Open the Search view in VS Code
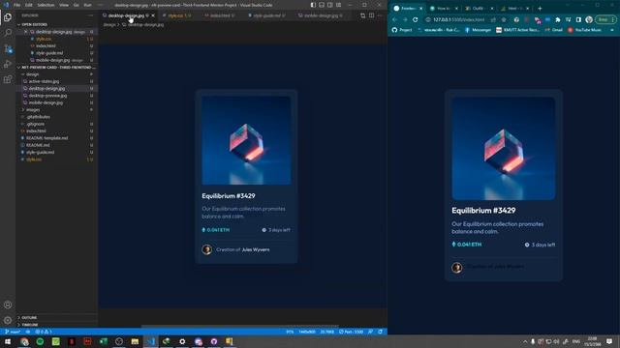620x348 pixels. pyautogui.click(x=8, y=33)
